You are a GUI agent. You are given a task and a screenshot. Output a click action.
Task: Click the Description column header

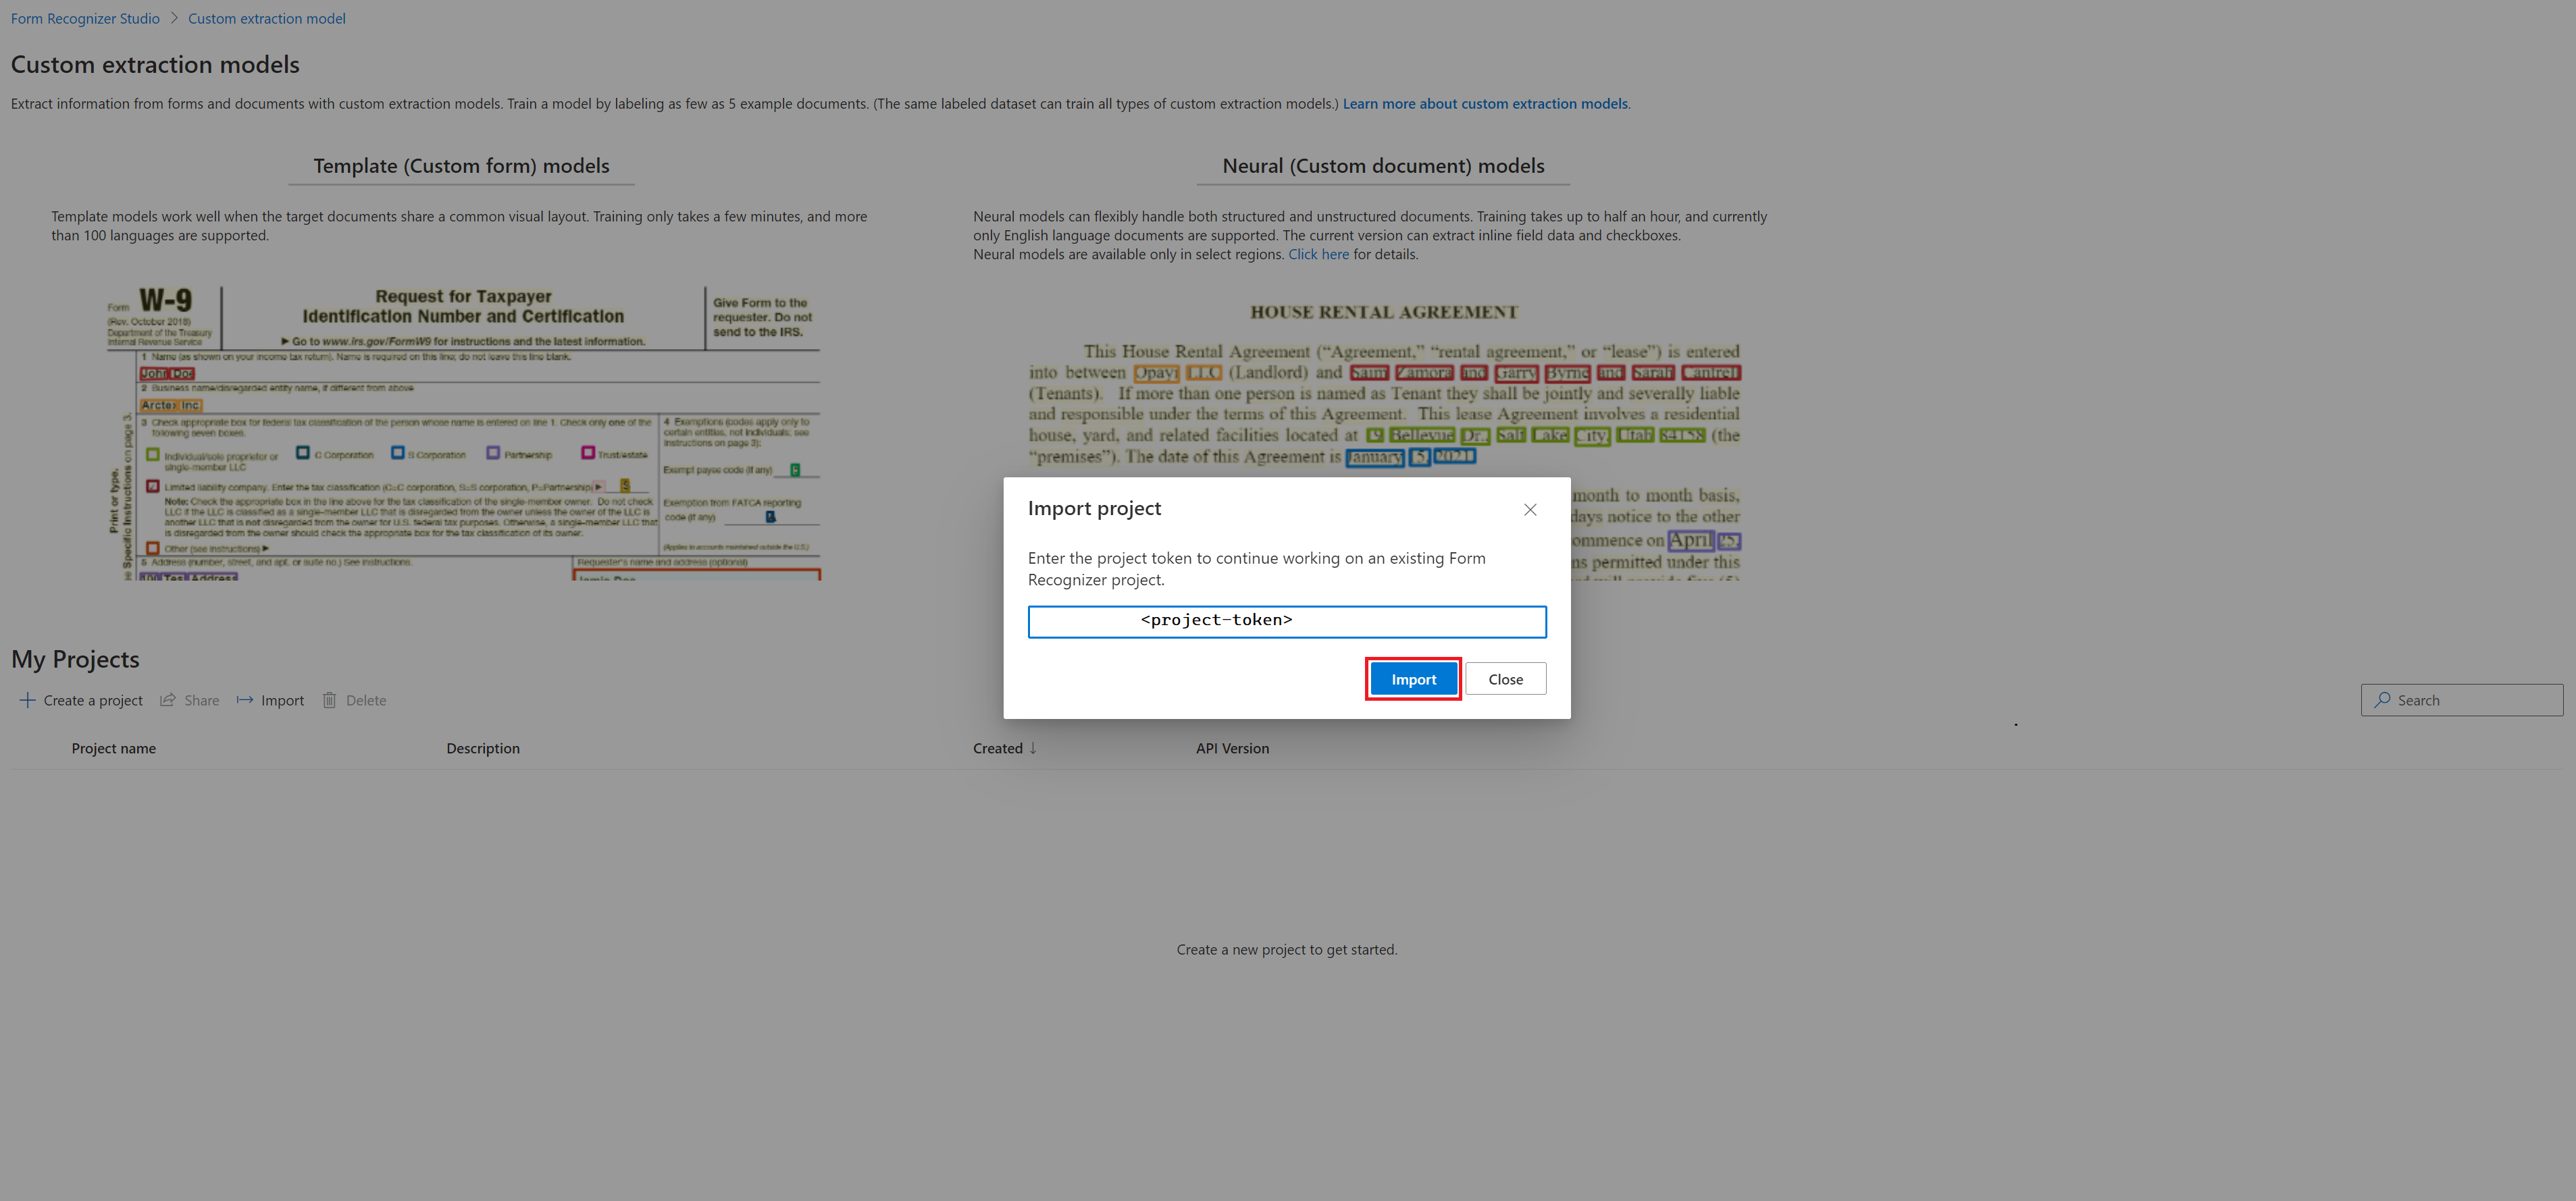483,747
